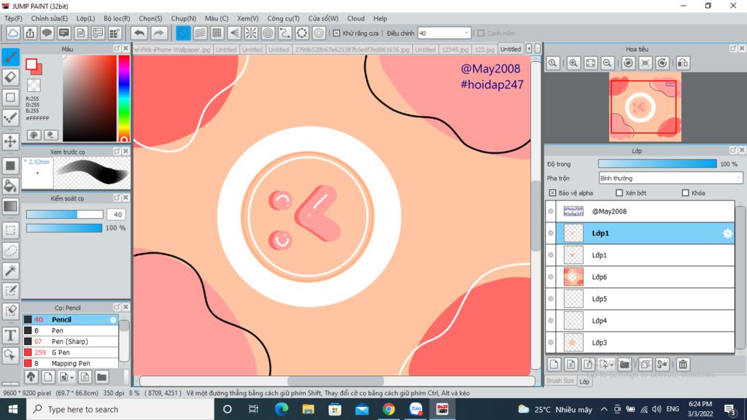Open the Điều chỉnh correction dropdown
The image size is (747, 420).
point(444,34)
